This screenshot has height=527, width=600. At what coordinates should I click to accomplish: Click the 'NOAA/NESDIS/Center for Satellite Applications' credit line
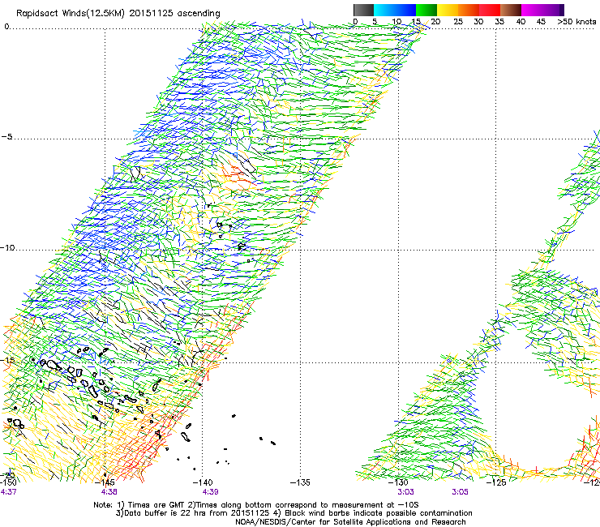350,522
